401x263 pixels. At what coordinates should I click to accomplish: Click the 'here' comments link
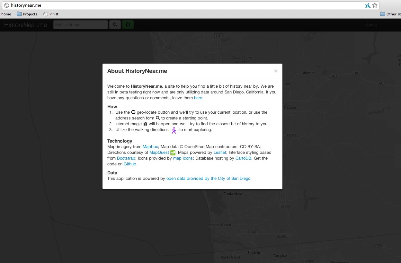[x=198, y=98]
